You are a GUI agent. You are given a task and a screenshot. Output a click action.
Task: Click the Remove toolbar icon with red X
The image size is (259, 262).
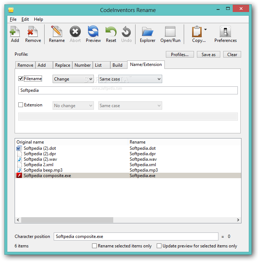[x=33, y=34]
